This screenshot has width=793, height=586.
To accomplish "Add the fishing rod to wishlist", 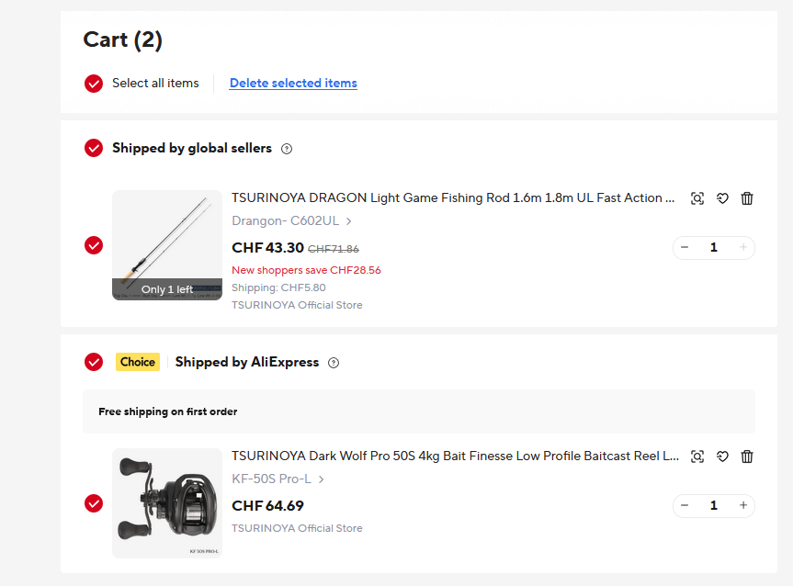I will pyautogui.click(x=722, y=198).
